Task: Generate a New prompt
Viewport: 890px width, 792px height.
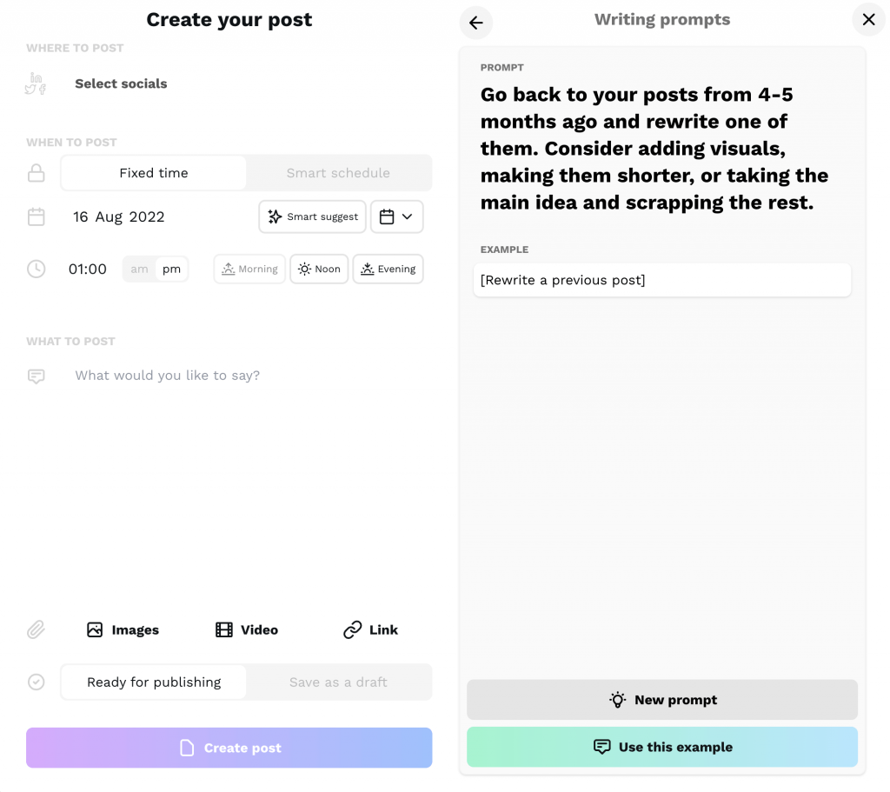Action: point(662,700)
